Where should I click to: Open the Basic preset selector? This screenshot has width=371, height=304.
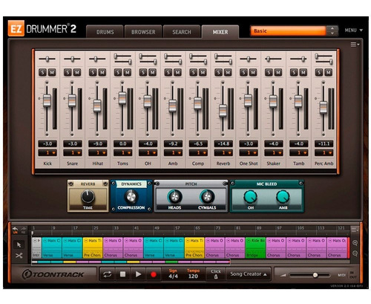tap(288, 31)
